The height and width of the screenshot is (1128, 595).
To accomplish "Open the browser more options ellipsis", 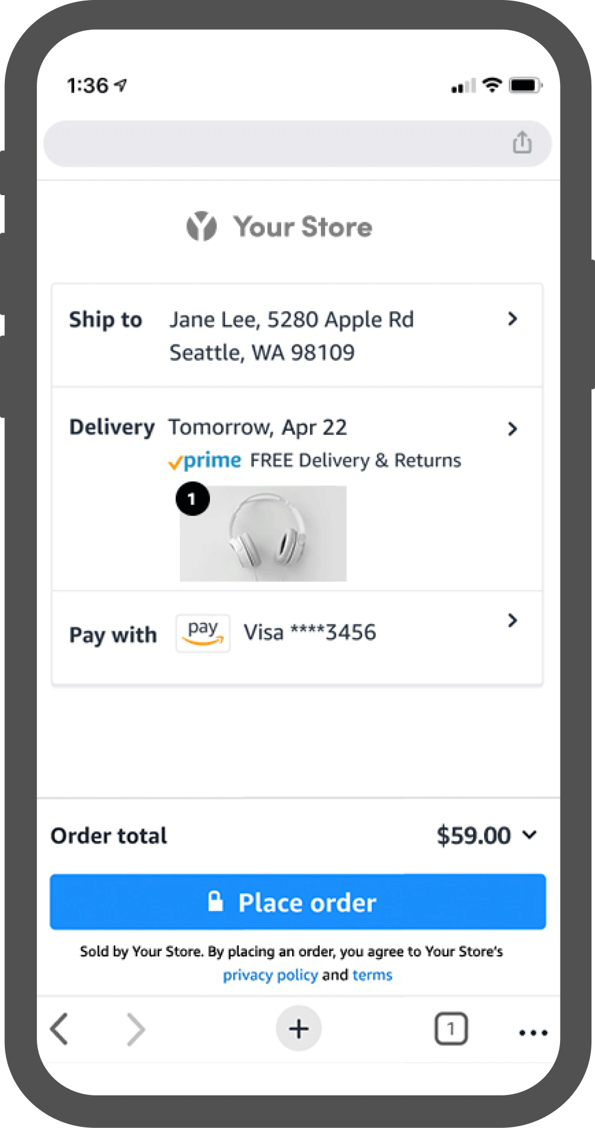I will point(532,1032).
